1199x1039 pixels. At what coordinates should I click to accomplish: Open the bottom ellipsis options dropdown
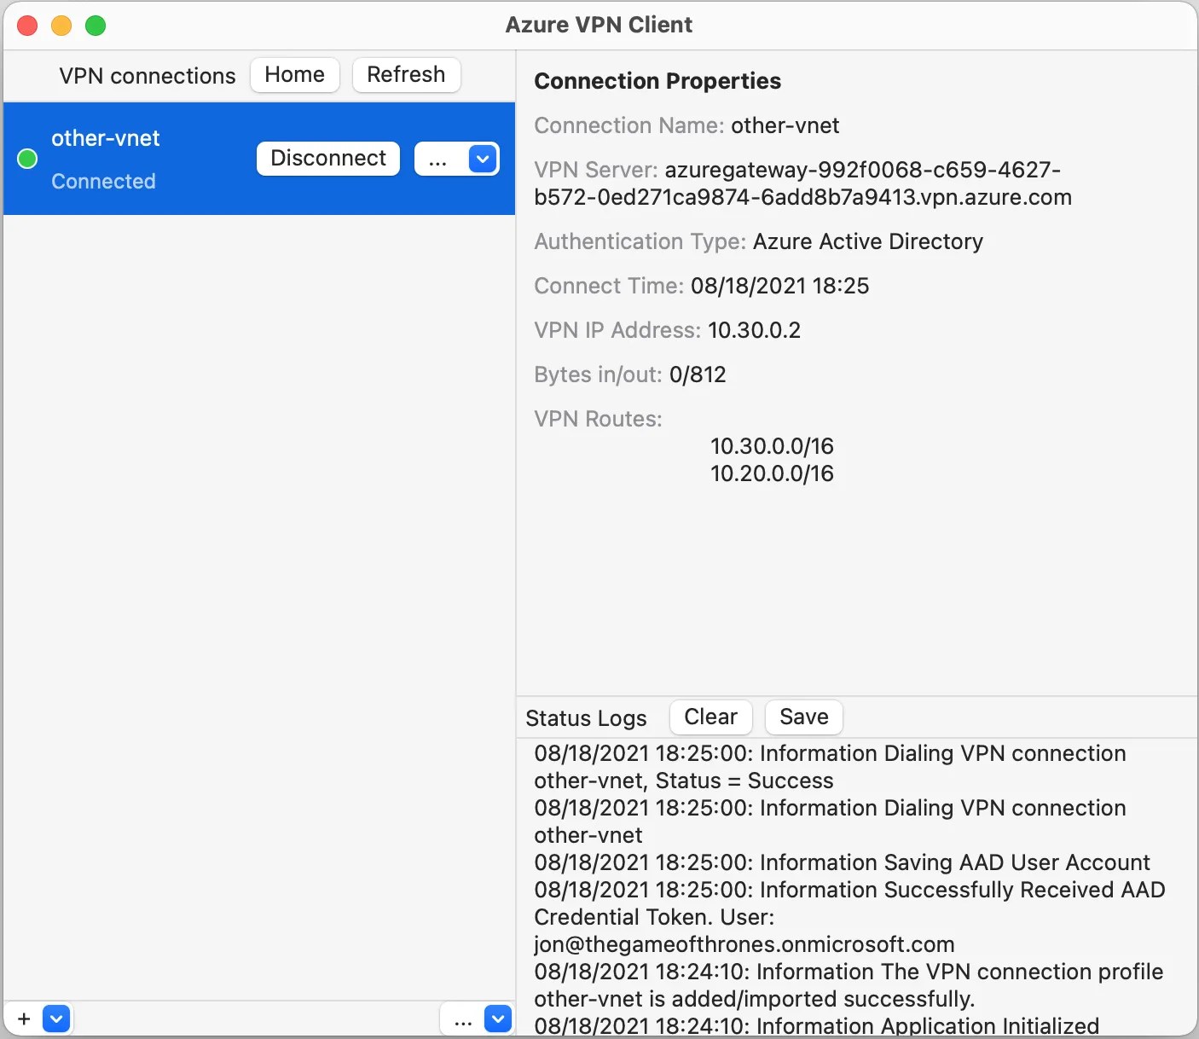pos(498,1019)
